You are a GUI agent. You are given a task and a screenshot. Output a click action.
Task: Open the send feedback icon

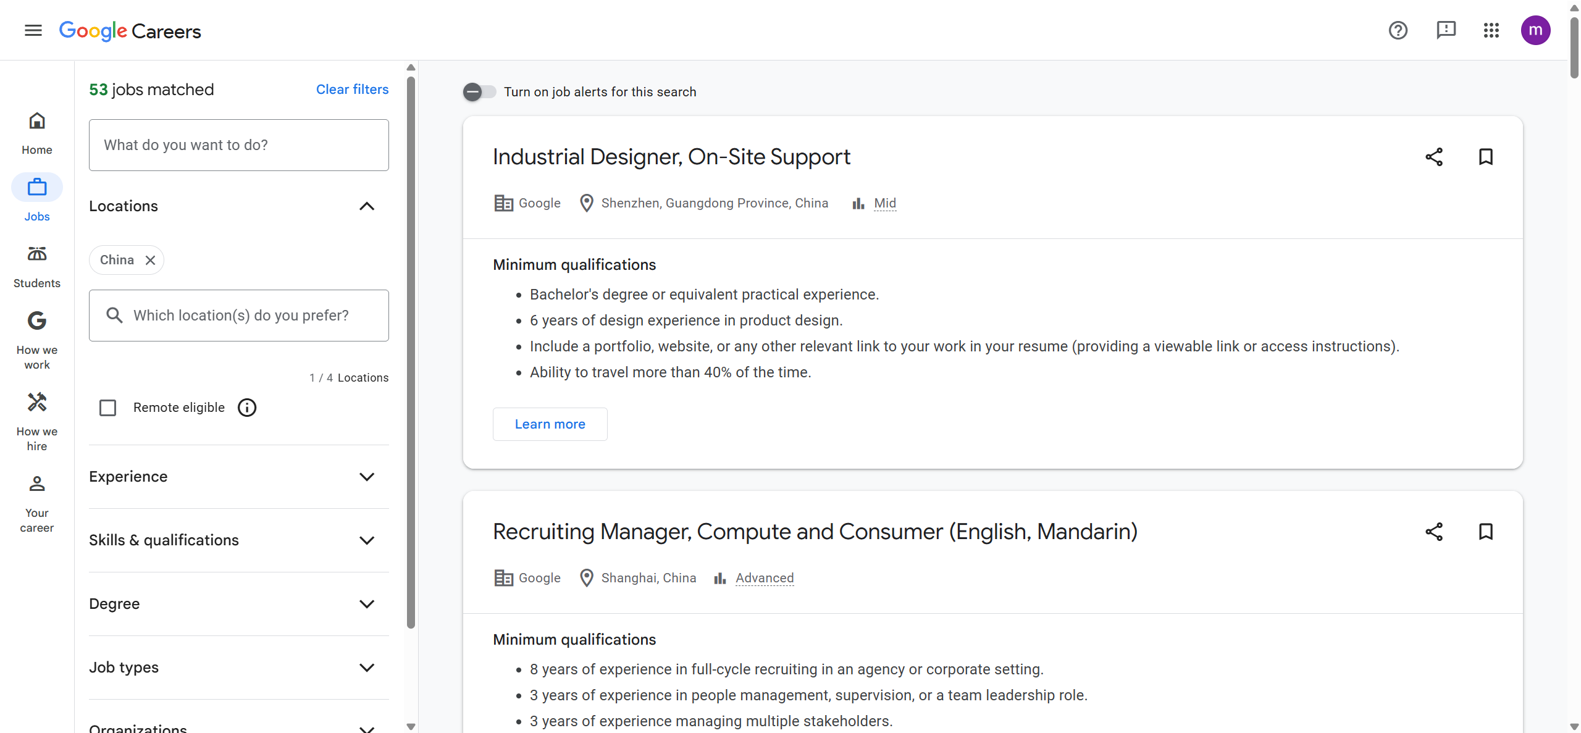(1446, 30)
